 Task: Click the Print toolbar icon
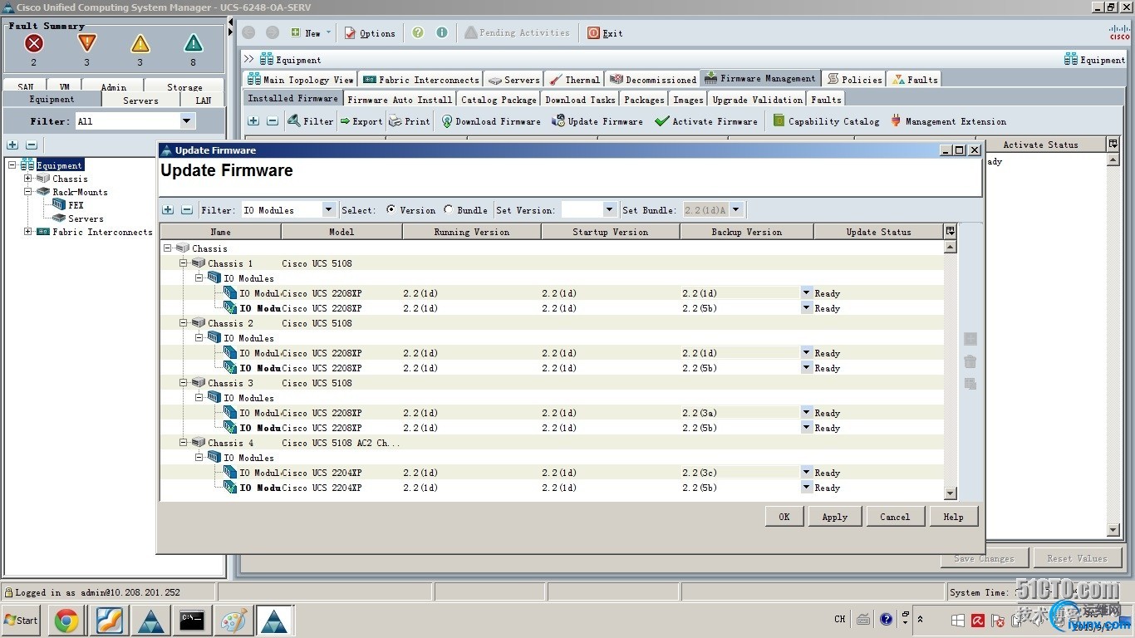click(395, 121)
